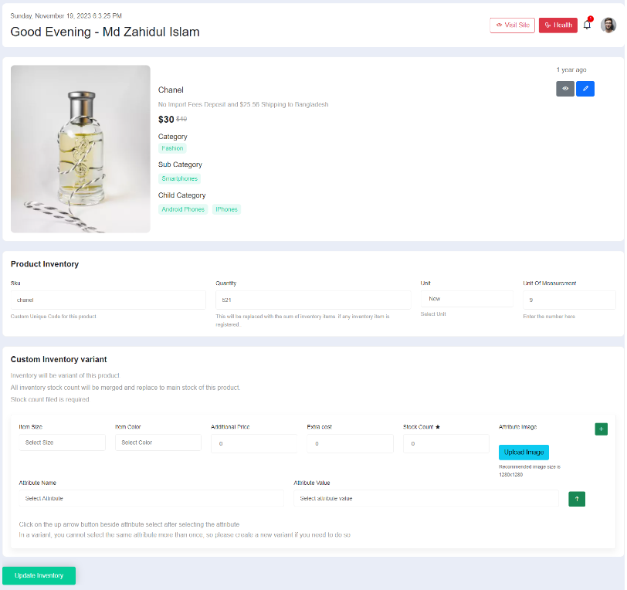Click the Visit Site button
Screen dimensions: 627x590
coord(512,25)
